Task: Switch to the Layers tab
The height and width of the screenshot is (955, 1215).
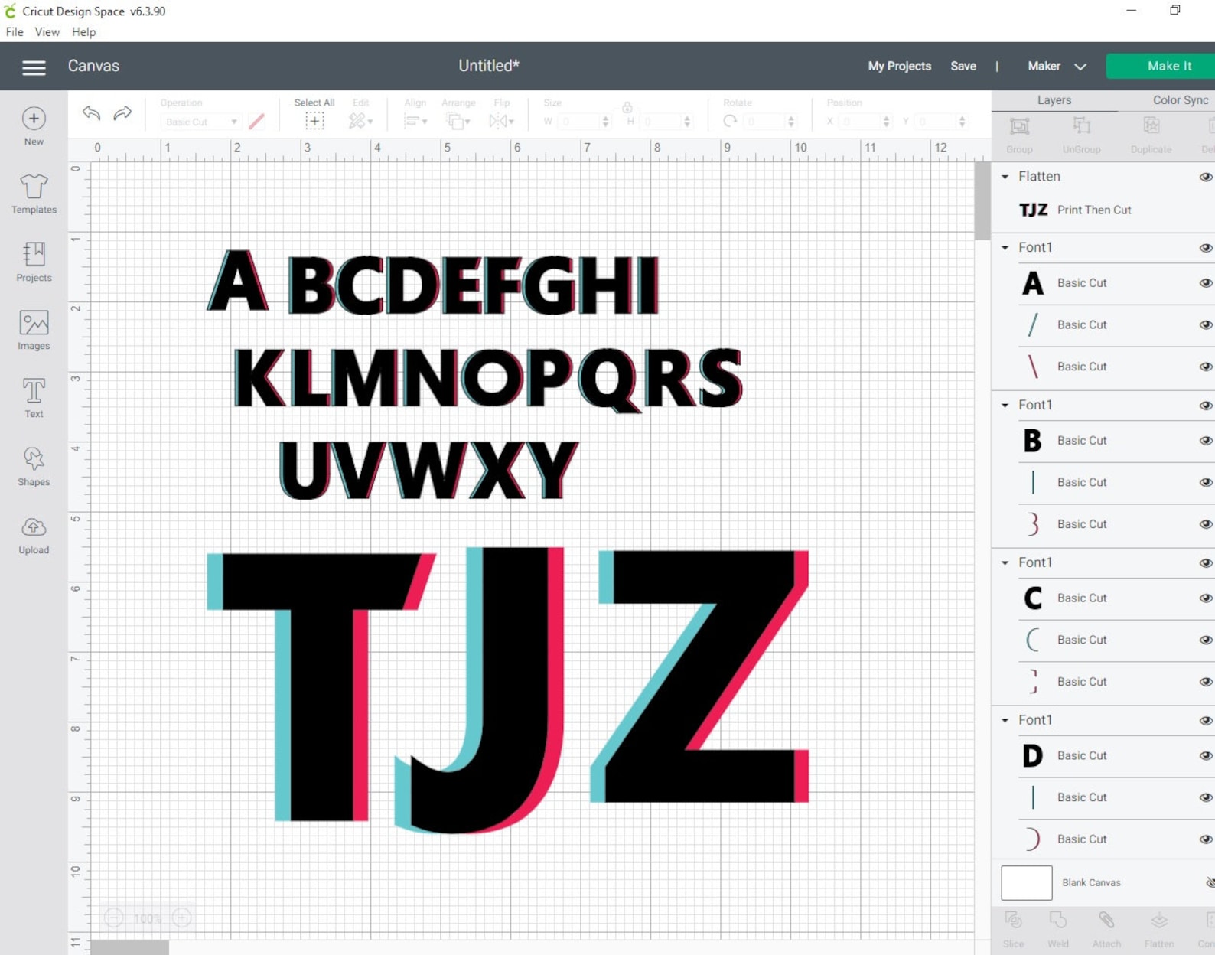Action: point(1054,100)
